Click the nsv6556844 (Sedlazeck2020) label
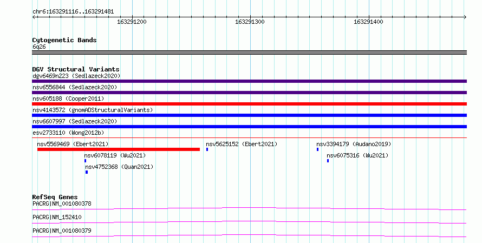This screenshot has height=243, width=482. 75,87
